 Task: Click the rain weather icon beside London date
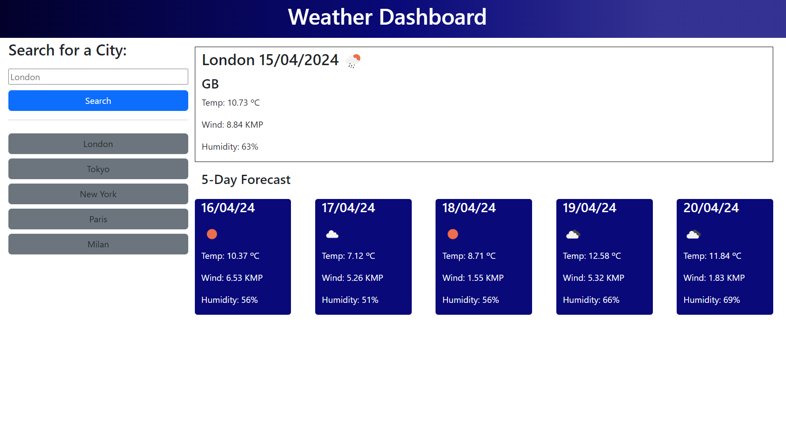coord(353,61)
